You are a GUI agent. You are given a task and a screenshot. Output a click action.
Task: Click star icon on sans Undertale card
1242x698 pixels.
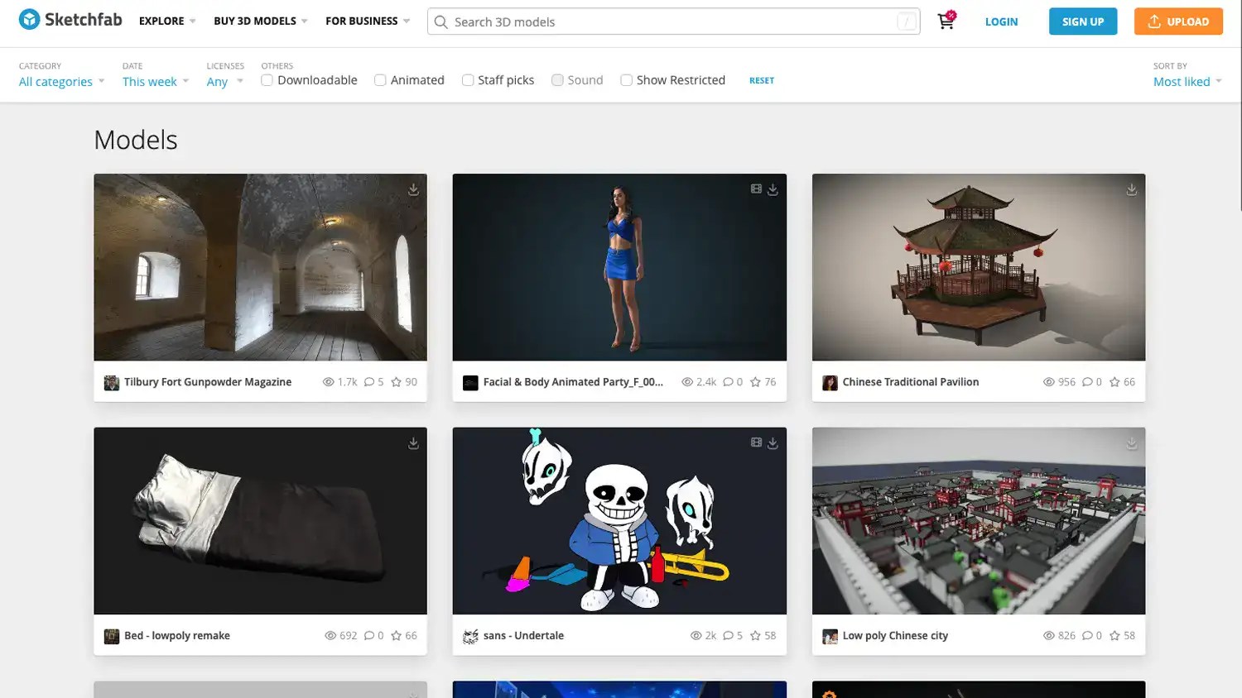point(755,636)
